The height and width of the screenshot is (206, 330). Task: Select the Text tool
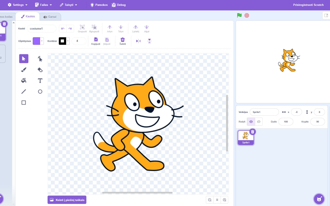click(x=40, y=81)
